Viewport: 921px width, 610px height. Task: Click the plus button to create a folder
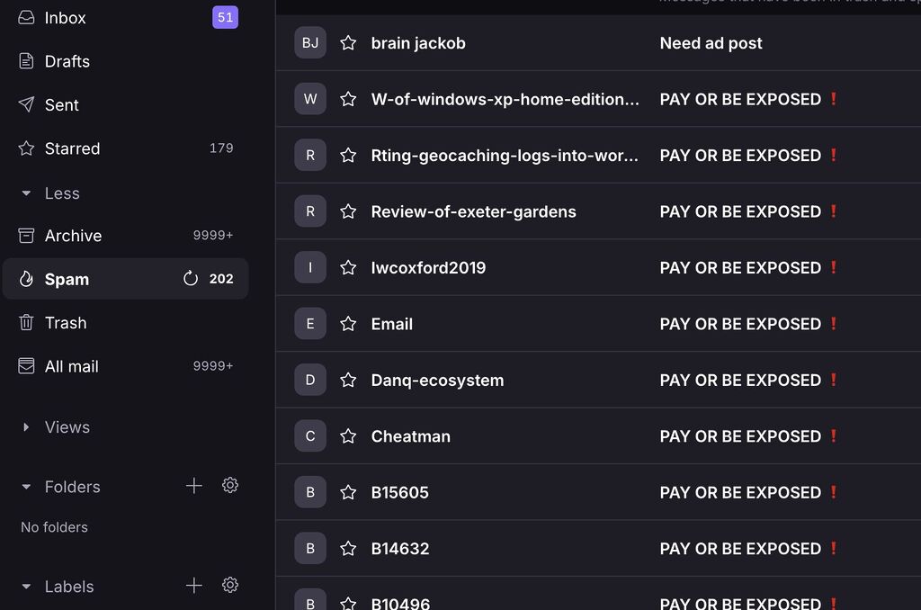[x=193, y=485]
